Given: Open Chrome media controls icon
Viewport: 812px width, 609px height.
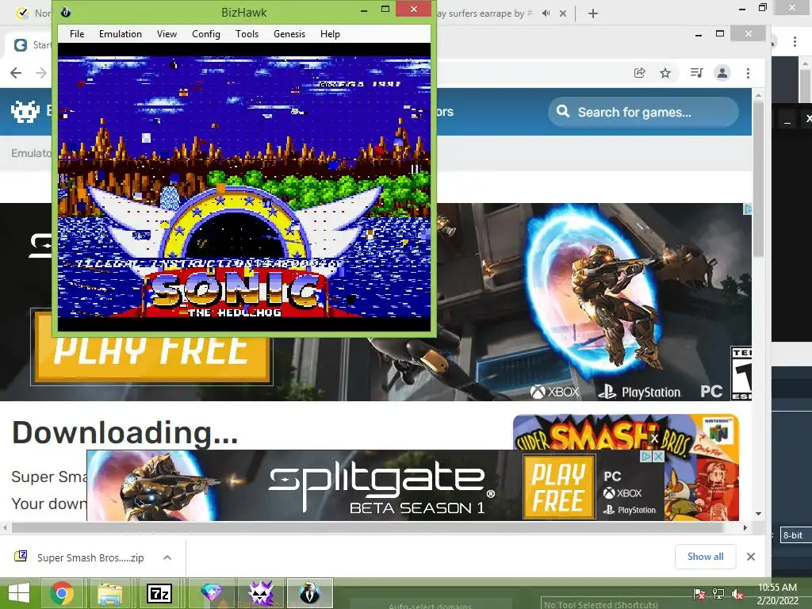Looking at the screenshot, I should pos(696,73).
